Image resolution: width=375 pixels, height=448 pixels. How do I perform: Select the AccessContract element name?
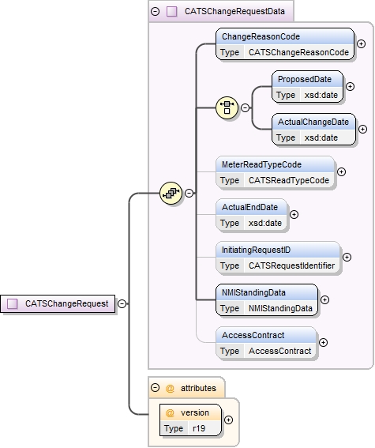(x=253, y=335)
